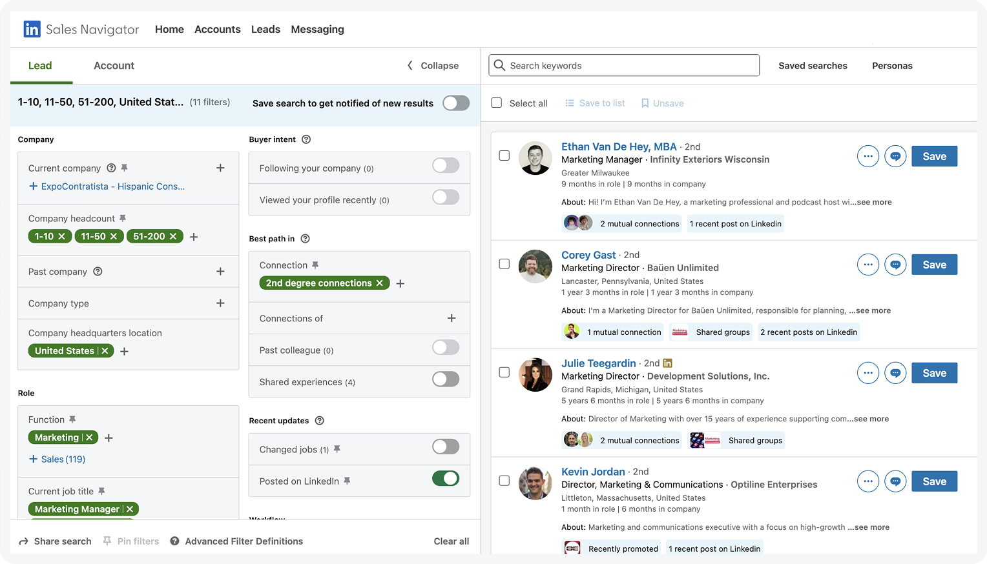The image size is (987, 564).
Task: Click the Search keywords input field
Action: (623, 66)
